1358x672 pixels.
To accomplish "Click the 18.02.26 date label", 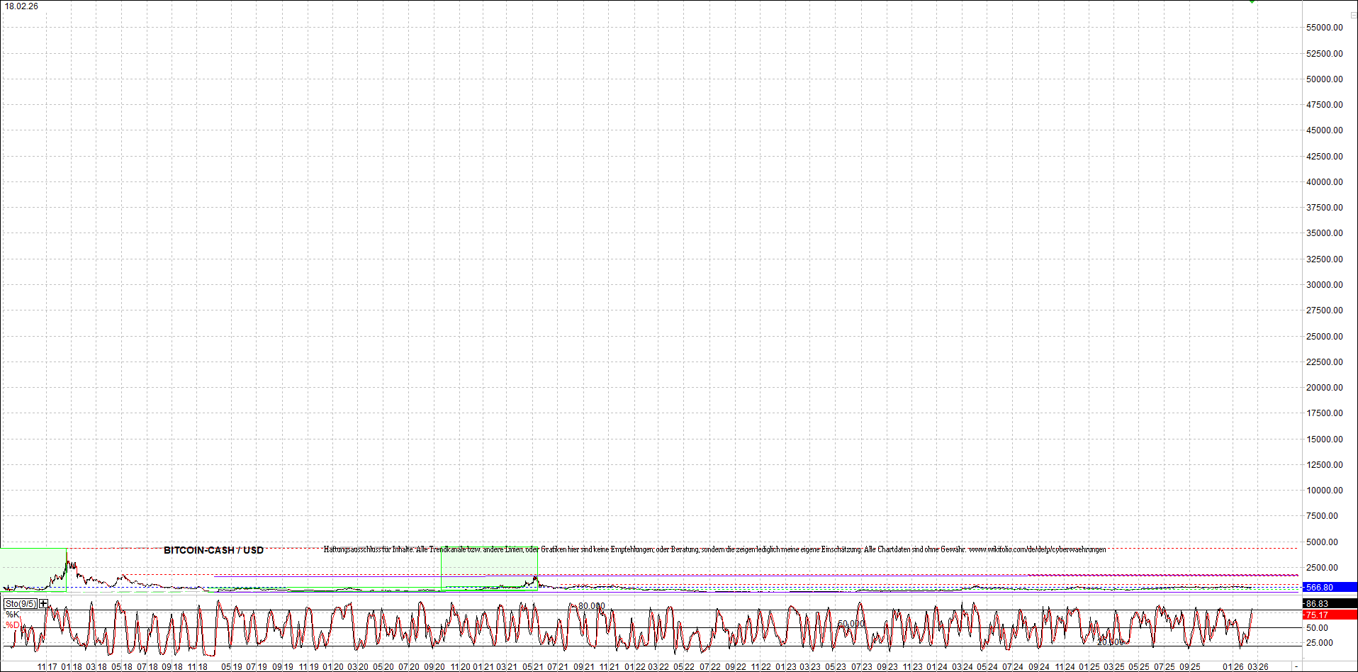I will tap(21, 6).
